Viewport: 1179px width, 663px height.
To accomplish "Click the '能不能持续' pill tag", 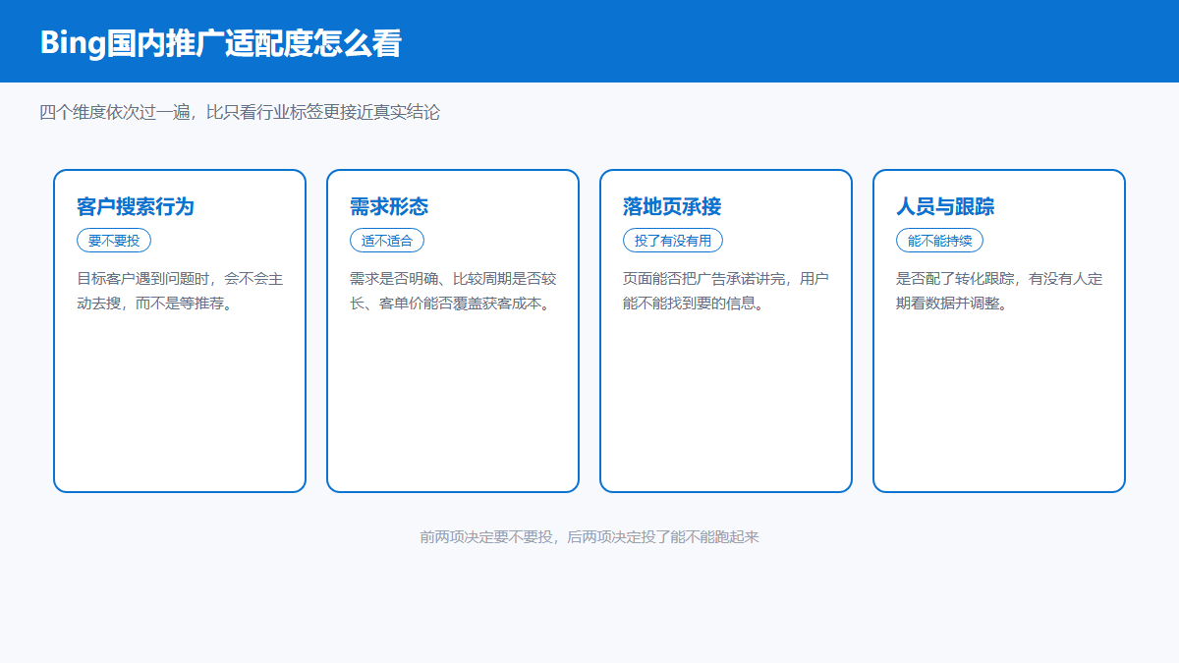I will pyautogui.click(x=939, y=241).
